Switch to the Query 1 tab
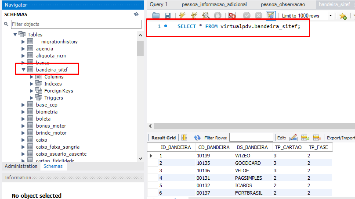 pyautogui.click(x=159, y=4)
